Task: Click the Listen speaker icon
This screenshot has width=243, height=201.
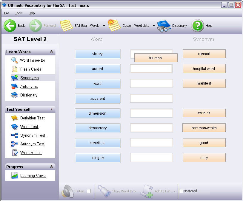Action: (68, 191)
